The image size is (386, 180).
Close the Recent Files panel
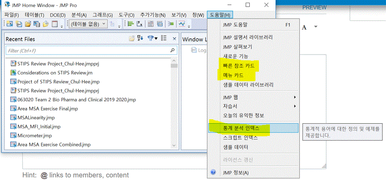[174, 38]
